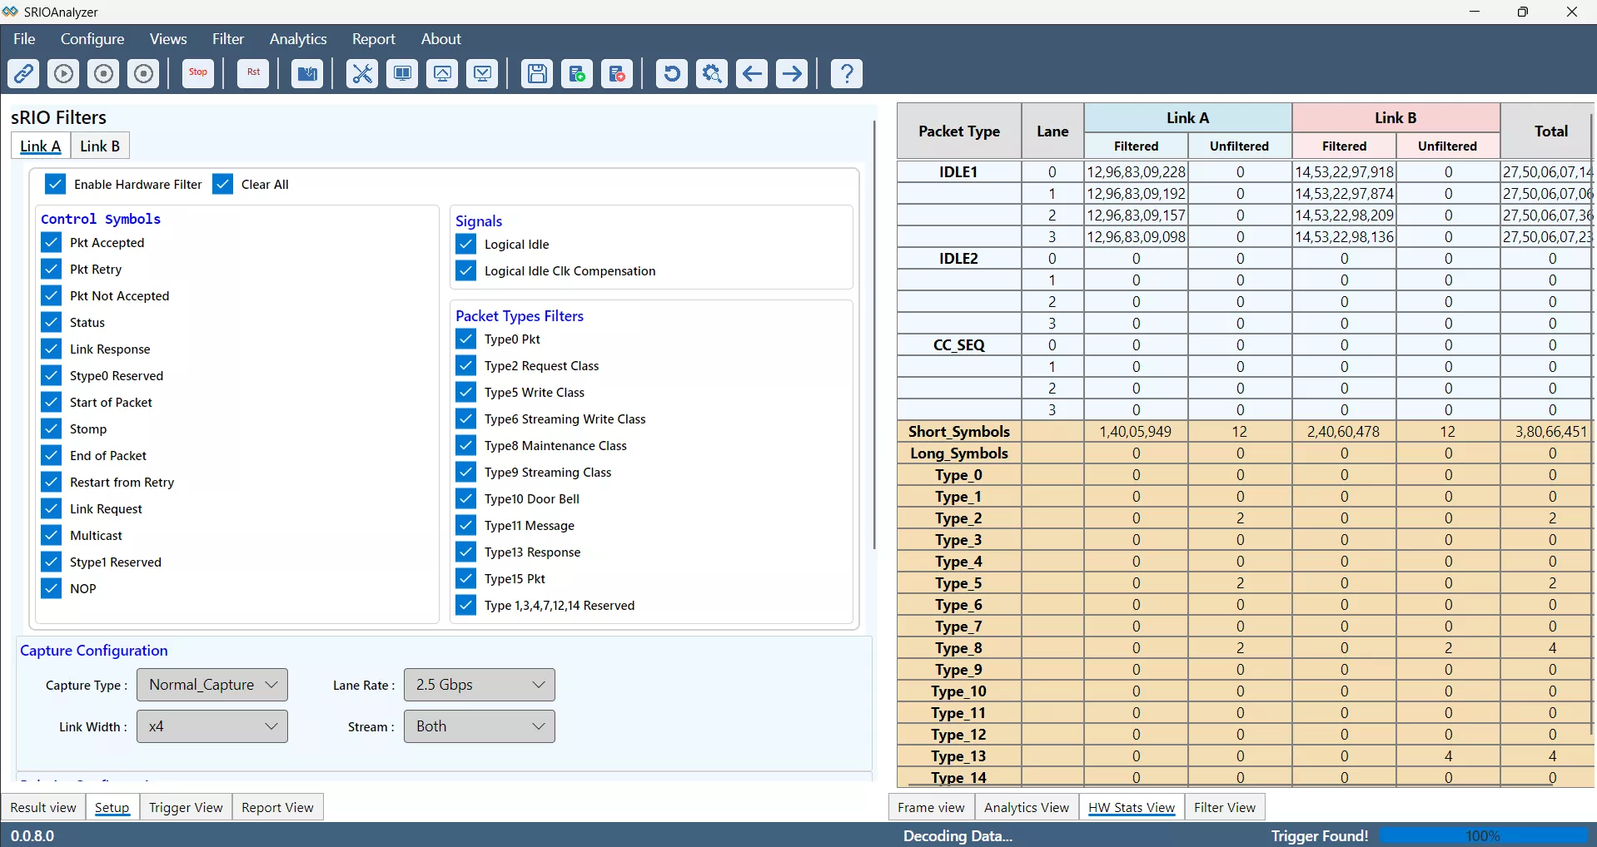The image size is (1597, 847).
Task: Click the sRIO Filters panel vertical scrollbar
Action: tap(874, 333)
